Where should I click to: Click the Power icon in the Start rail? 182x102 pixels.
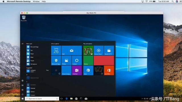(22, 94)
